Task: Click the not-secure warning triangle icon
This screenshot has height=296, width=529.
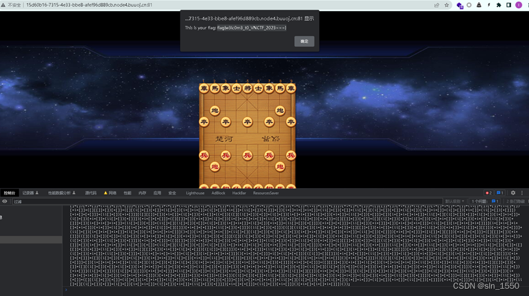Action: (4, 5)
